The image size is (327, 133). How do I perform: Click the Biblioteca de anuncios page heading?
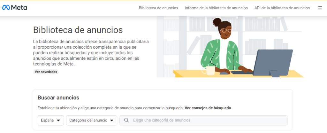pyautogui.click(x=78, y=30)
